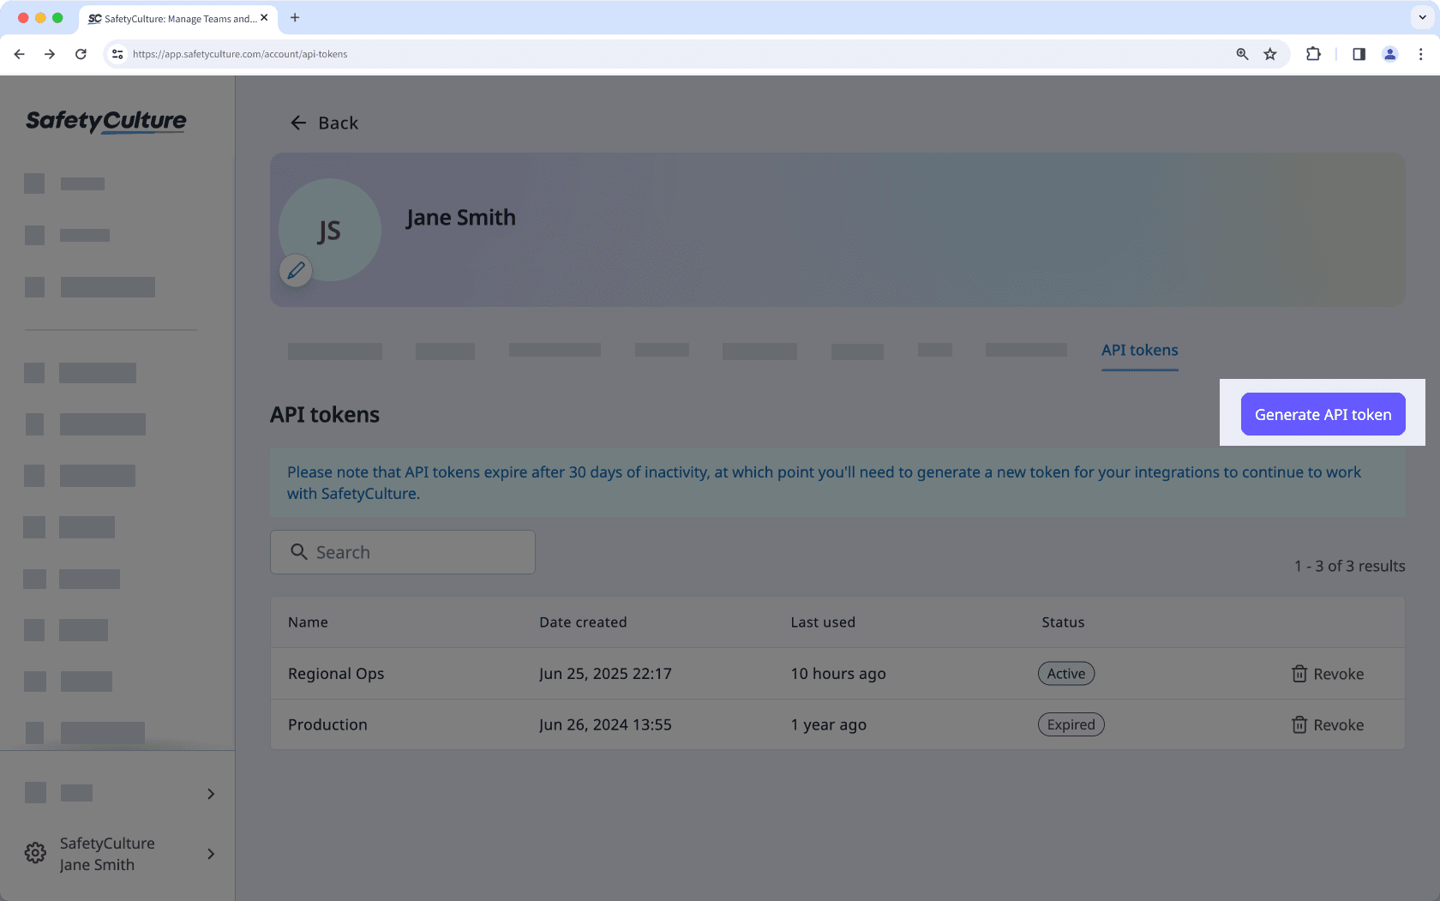Revoke the expired Production token
Image resolution: width=1440 pixels, height=901 pixels.
(x=1337, y=724)
